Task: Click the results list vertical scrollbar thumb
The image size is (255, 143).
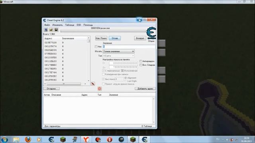Action: coord(88,41)
